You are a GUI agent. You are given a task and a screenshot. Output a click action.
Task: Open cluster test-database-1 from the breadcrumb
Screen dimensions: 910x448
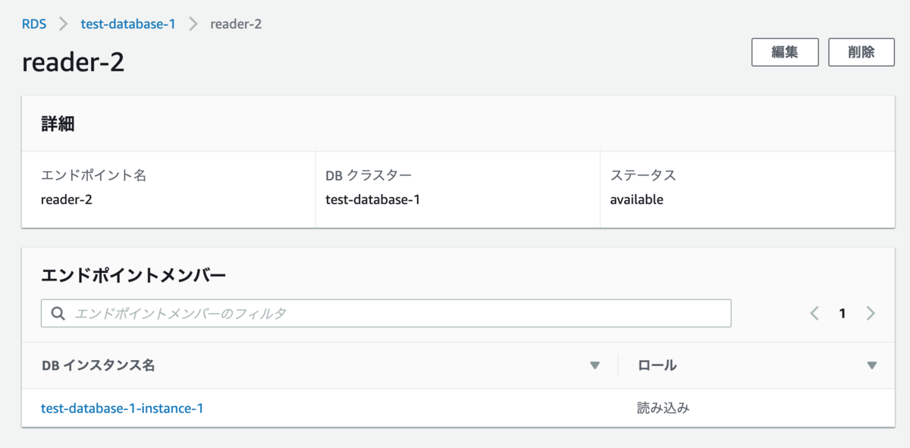(127, 23)
